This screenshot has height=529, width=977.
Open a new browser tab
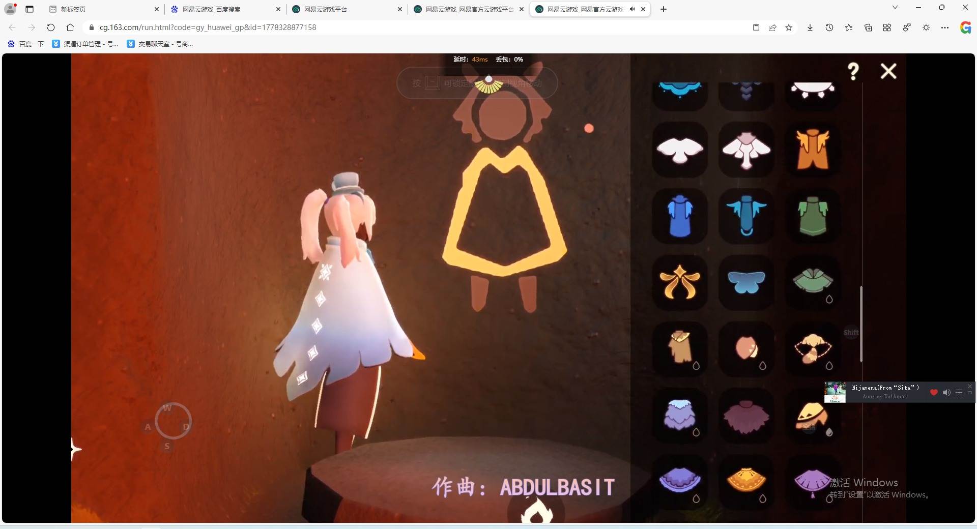[664, 9]
